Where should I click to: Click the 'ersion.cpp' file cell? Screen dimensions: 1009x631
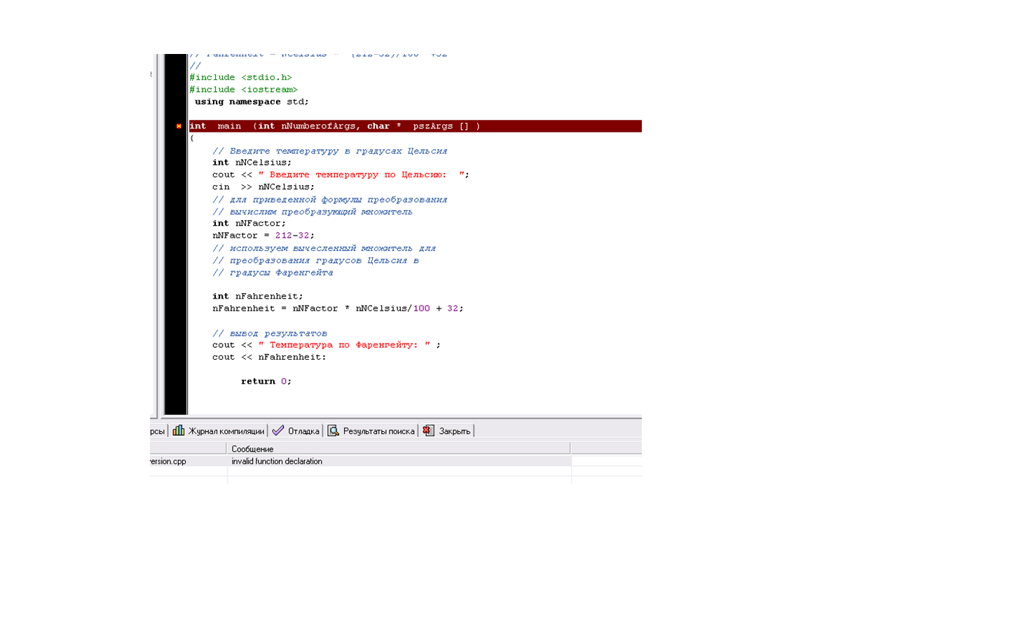tap(168, 461)
